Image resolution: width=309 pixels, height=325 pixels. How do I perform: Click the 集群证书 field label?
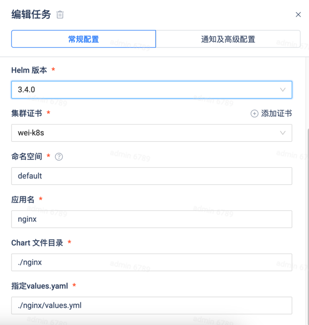pos(27,114)
